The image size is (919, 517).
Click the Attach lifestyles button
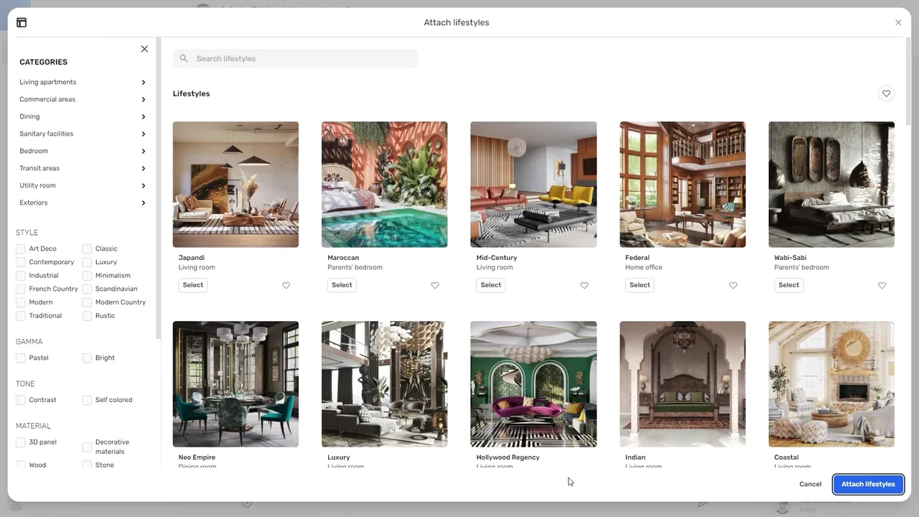tap(868, 484)
